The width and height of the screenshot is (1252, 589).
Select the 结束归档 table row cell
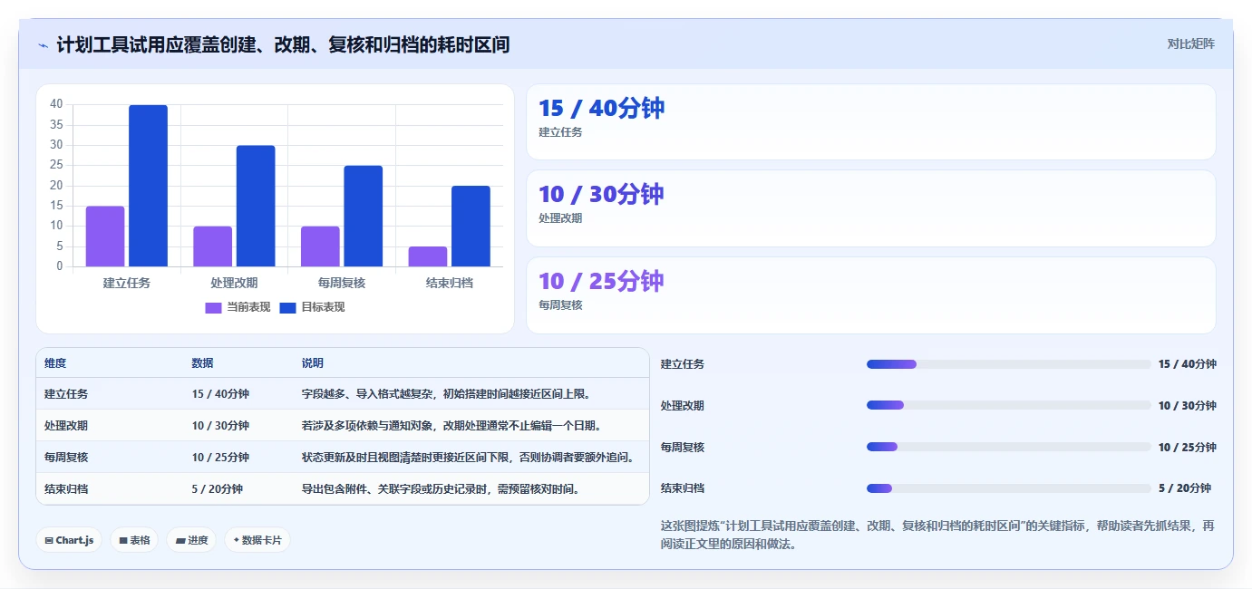click(66, 489)
